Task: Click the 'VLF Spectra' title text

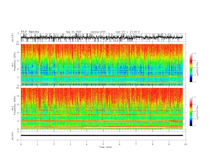Action: click(x=30, y=32)
